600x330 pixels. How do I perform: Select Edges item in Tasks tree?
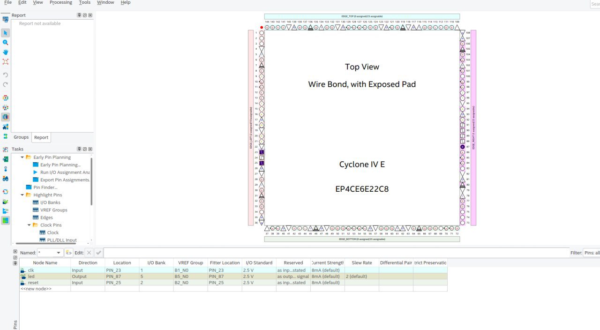[46, 217]
